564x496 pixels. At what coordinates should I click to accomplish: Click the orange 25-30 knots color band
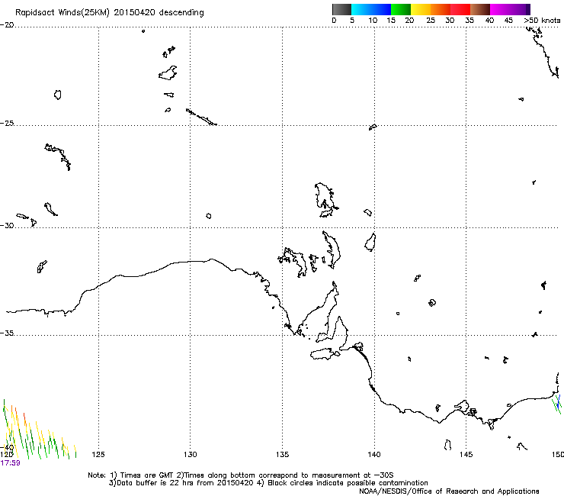pos(441,9)
